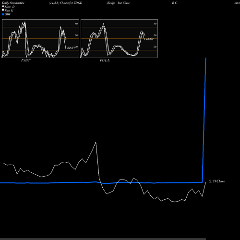Viewport: 240px width, 240px height.
Task: Click the 'Zedge Inc Class' company name
Action: (118, 3)
